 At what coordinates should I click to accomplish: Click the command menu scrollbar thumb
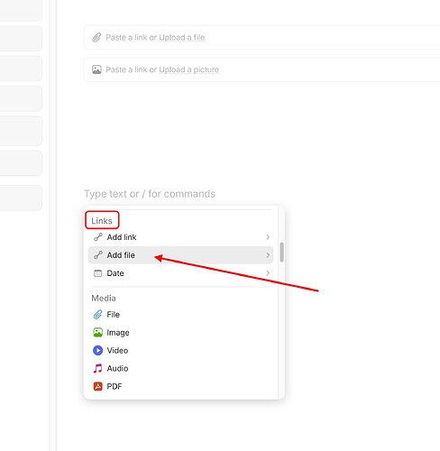(x=281, y=252)
